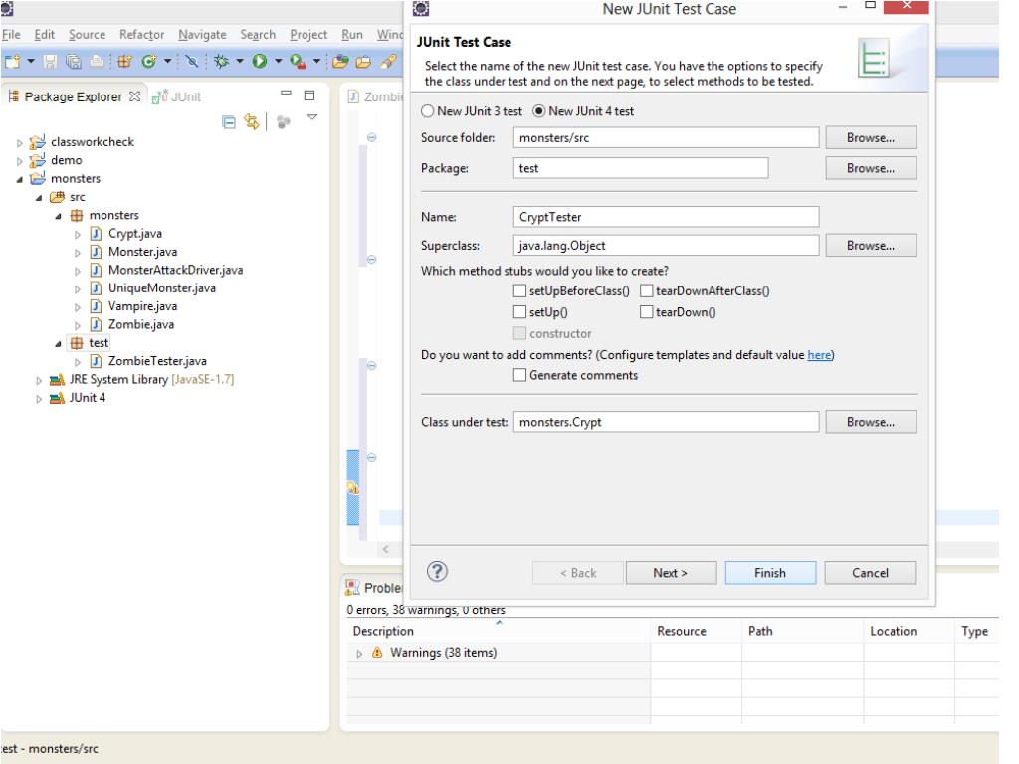The image size is (1019, 764).
Task: Open the Edit menu
Action: 44,35
